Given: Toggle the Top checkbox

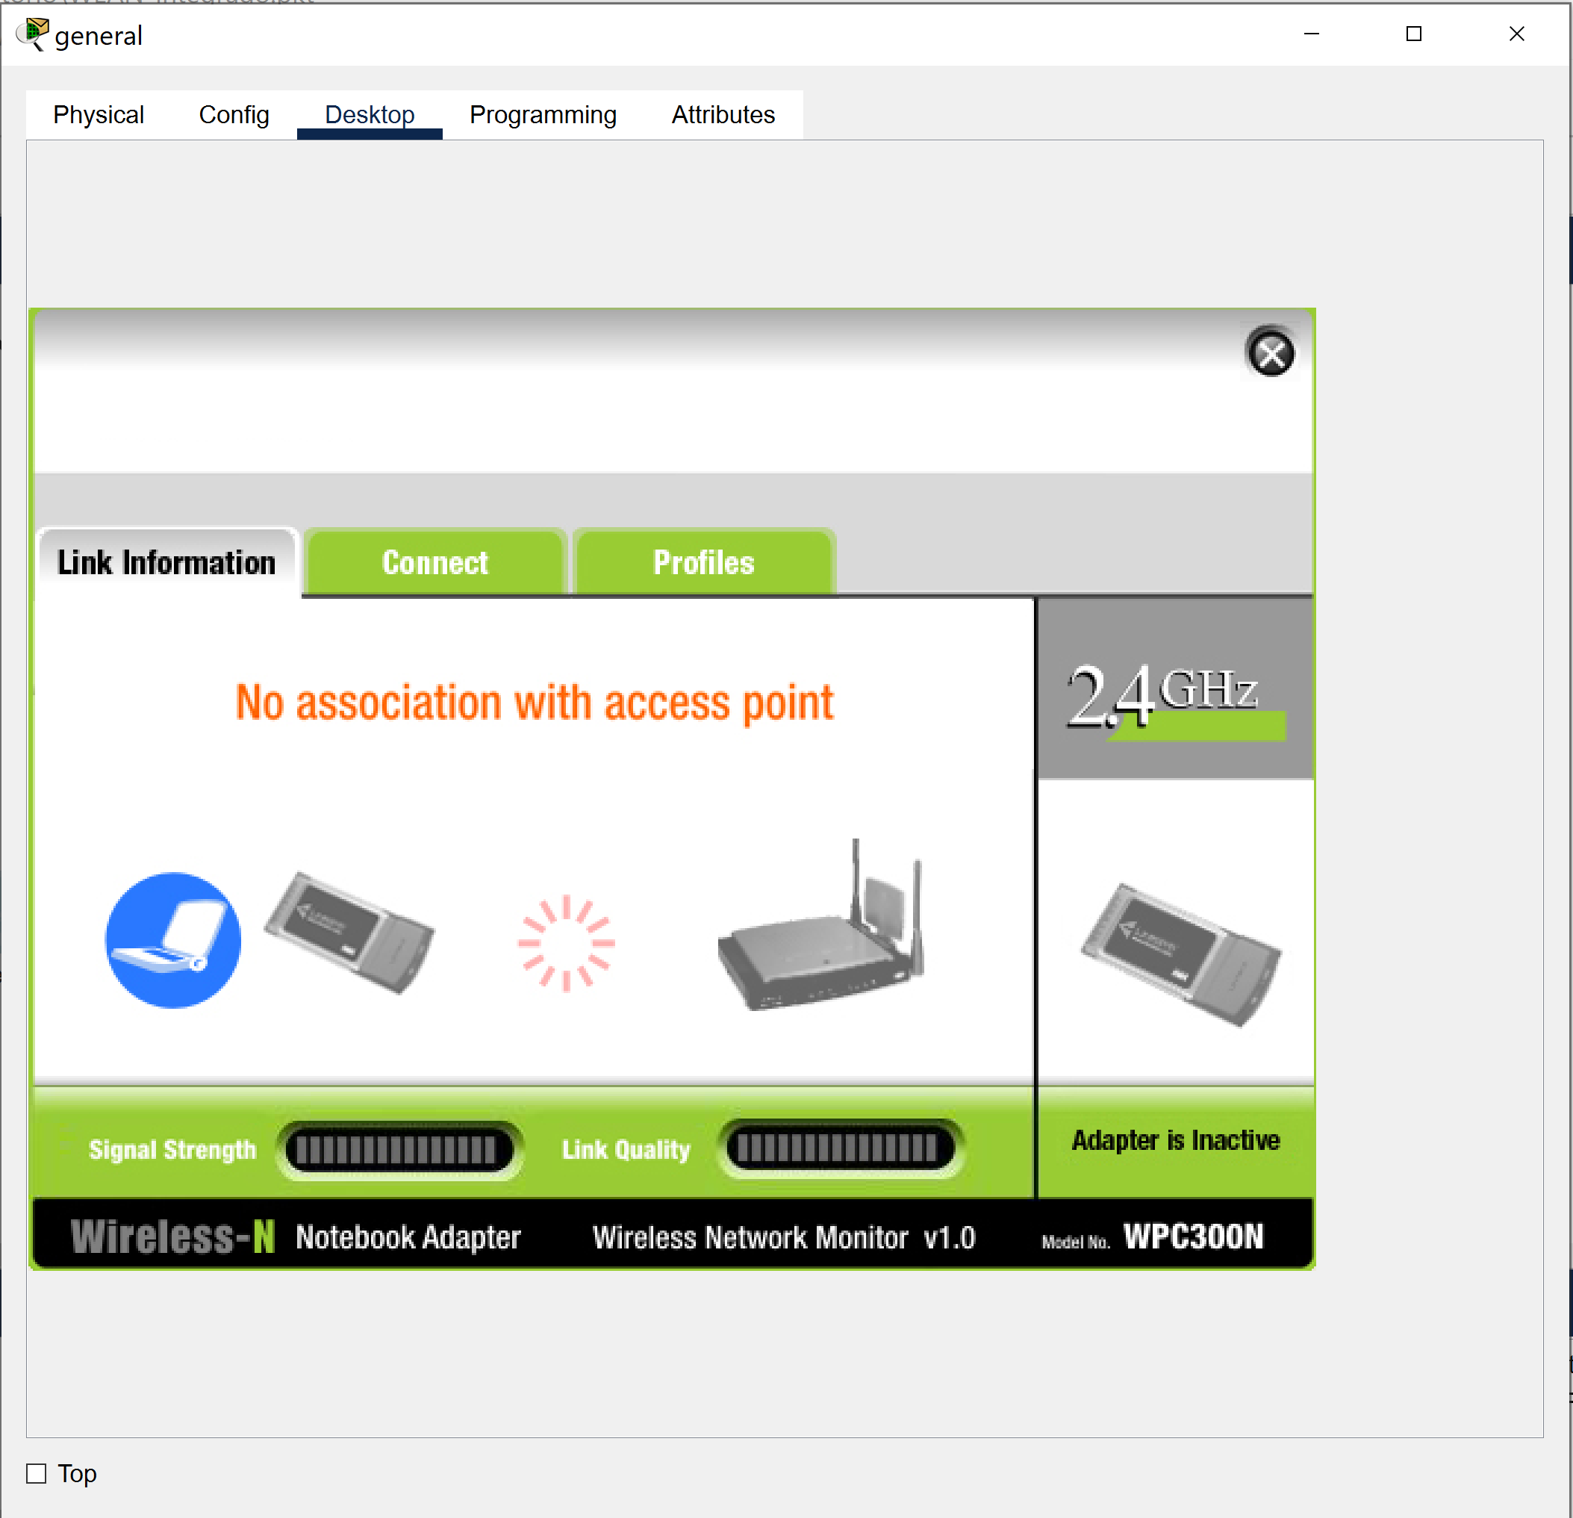Looking at the screenshot, I should tap(36, 1473).
